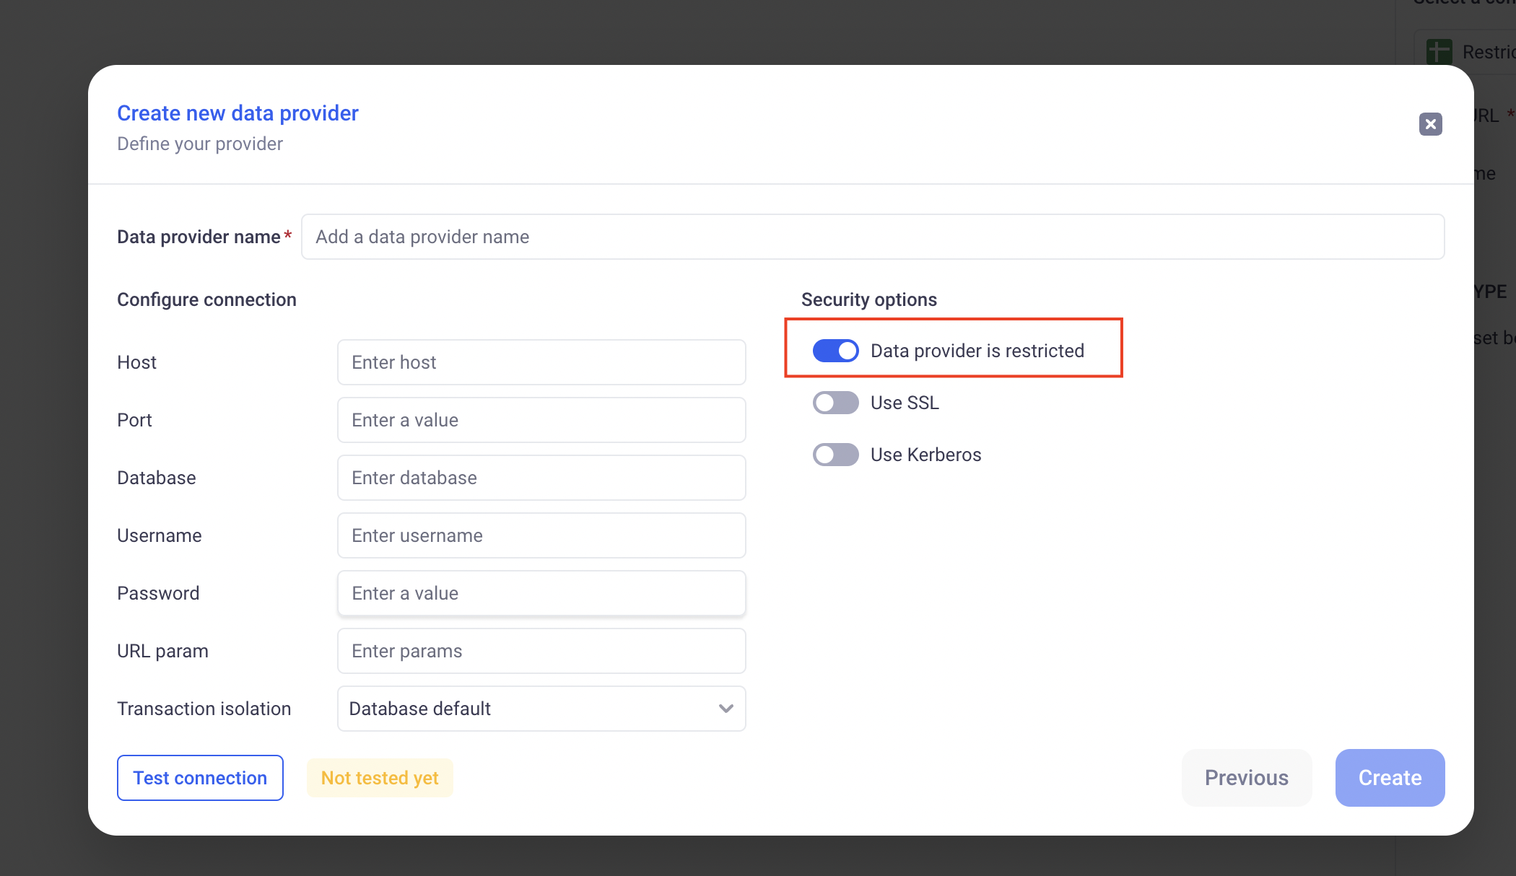The height and width of the screenshot is (876, 1516).
Task: Click the Test connection button
Action: click(x=200, y=778)
